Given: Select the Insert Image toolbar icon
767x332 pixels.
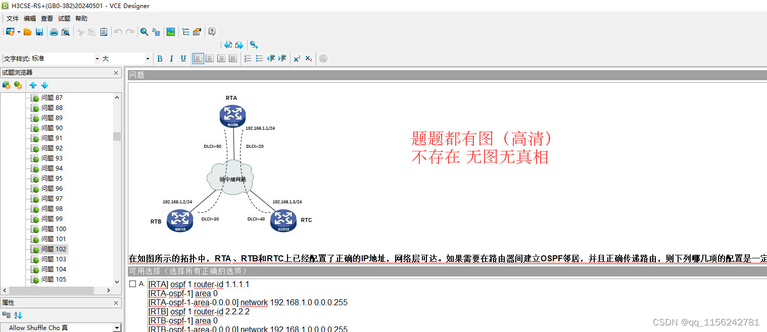Looking at the screenshot, I should [170, 31].
